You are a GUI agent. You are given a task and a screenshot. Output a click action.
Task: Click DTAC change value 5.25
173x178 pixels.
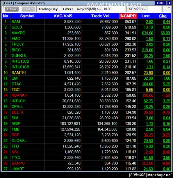(167, 84)
